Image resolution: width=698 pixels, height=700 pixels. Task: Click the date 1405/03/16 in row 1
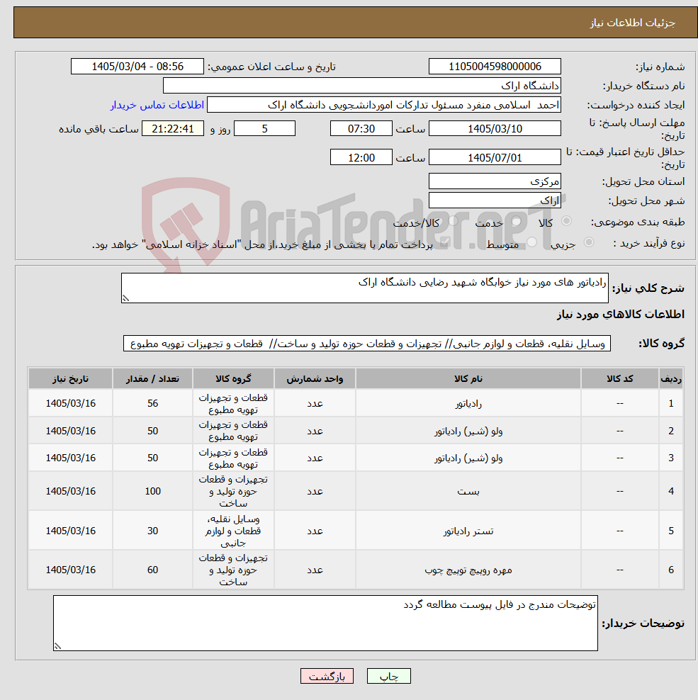coord(71,403)
